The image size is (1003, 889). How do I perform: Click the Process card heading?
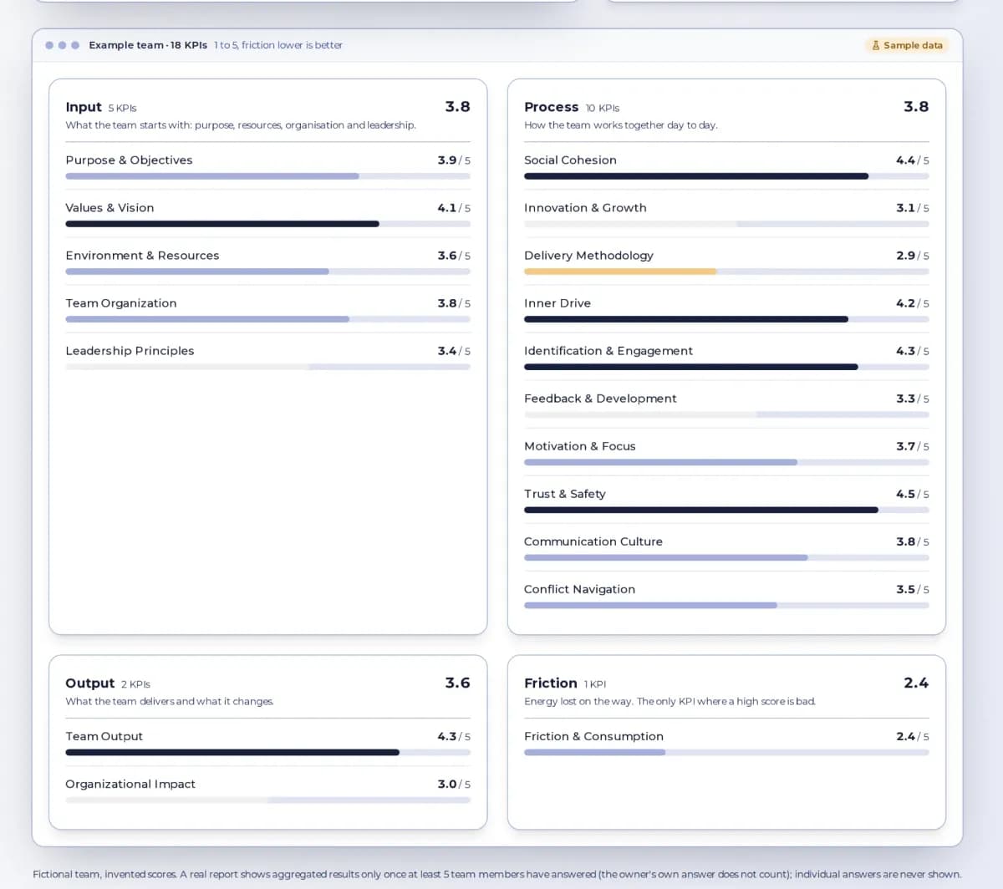[551, 107]
